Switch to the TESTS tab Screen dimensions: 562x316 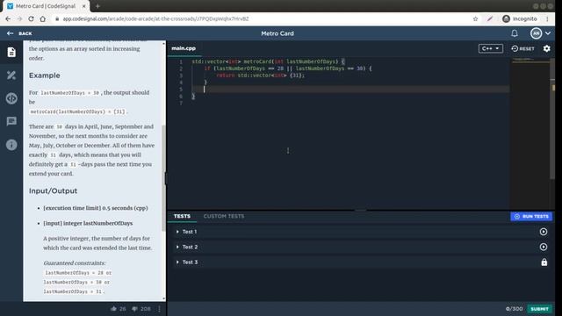click(182, 216)
